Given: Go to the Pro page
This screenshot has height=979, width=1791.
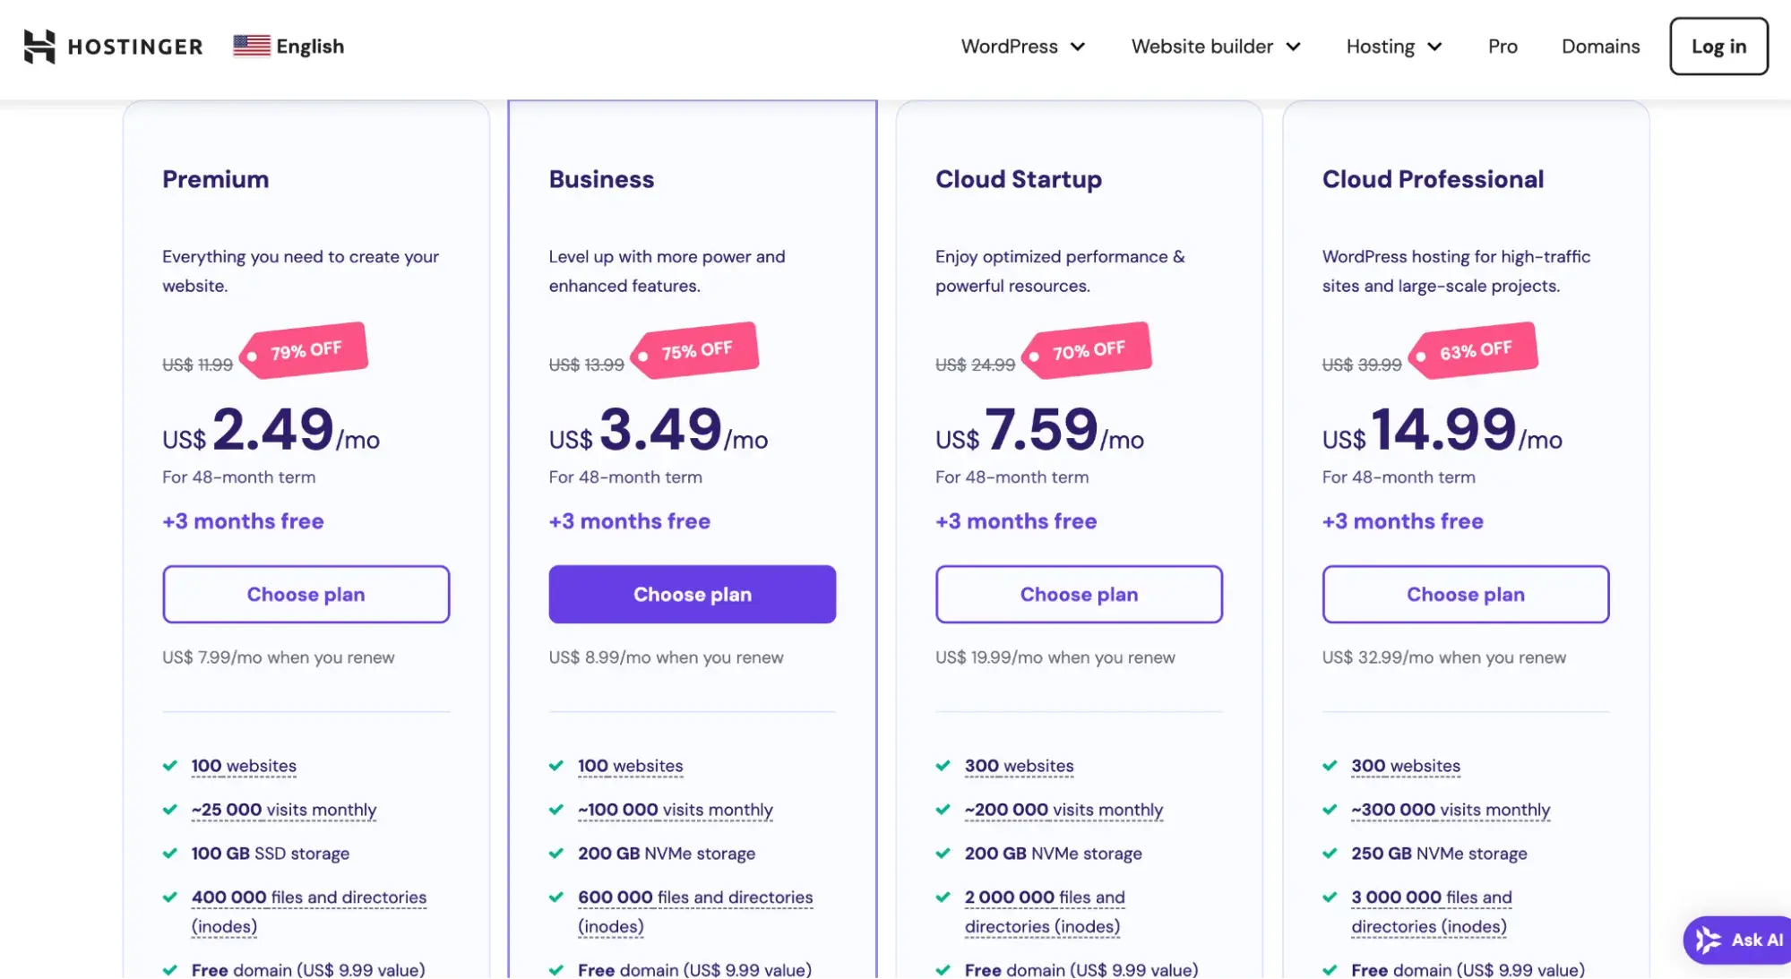Looking at the screenshot, I should (1503, 47).
